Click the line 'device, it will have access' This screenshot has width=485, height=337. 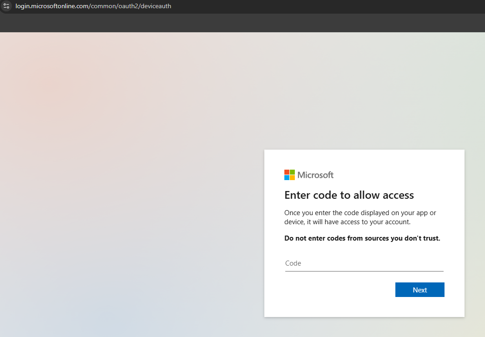[x=347, y=222]
